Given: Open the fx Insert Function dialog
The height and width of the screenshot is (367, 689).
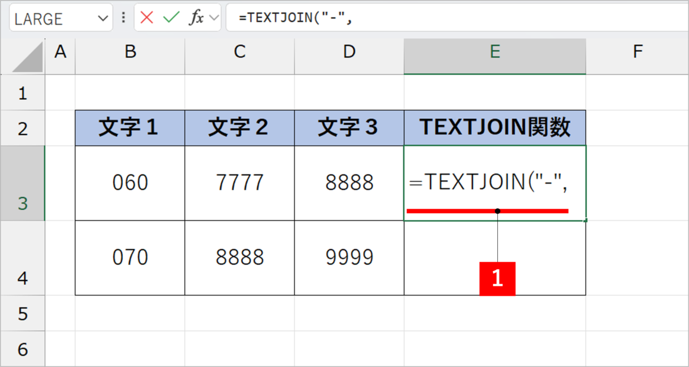Looking at the screenshot, I should tap(196, 18).
